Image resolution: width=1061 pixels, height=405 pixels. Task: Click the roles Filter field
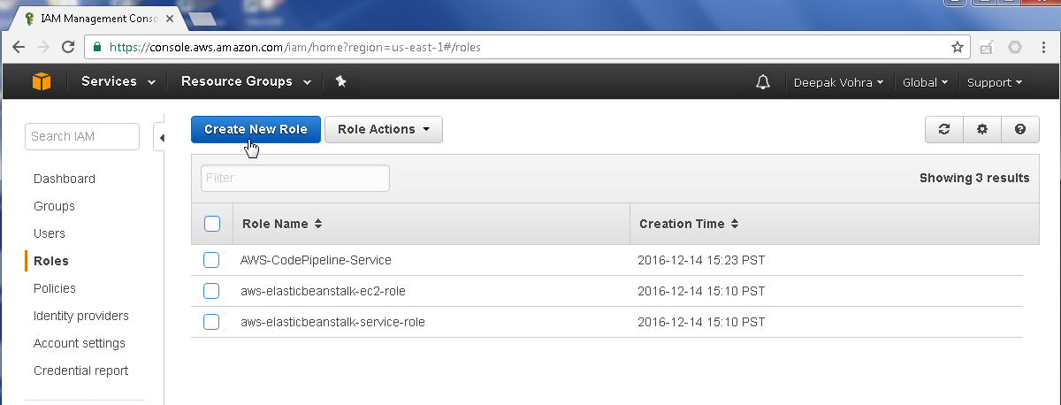(x=295, y=178)
